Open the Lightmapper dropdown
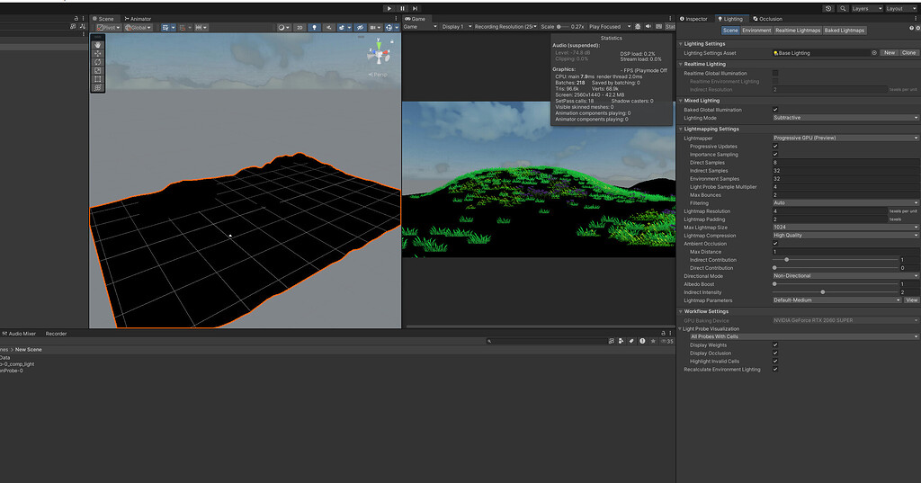The height and width of the screenshot is (483, 921). pyautogui.click(x=845, y=139)
